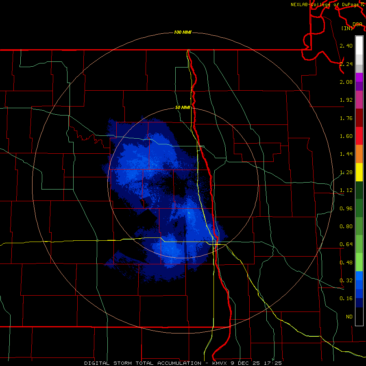Click the 2.40 legend value
Viewport: 366px width, 366px height.
(346, 46)
